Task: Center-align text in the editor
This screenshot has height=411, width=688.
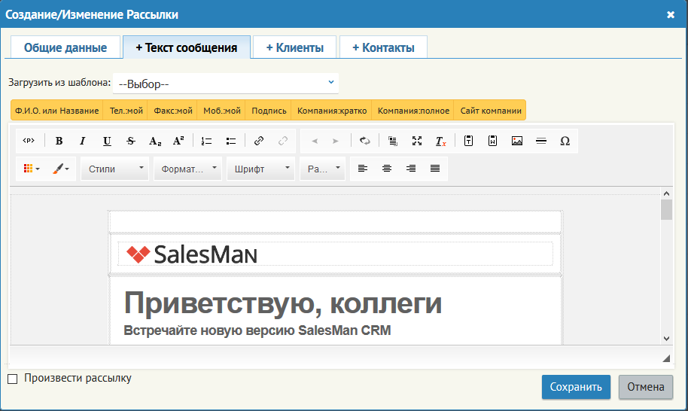Action: pos(387,169)
